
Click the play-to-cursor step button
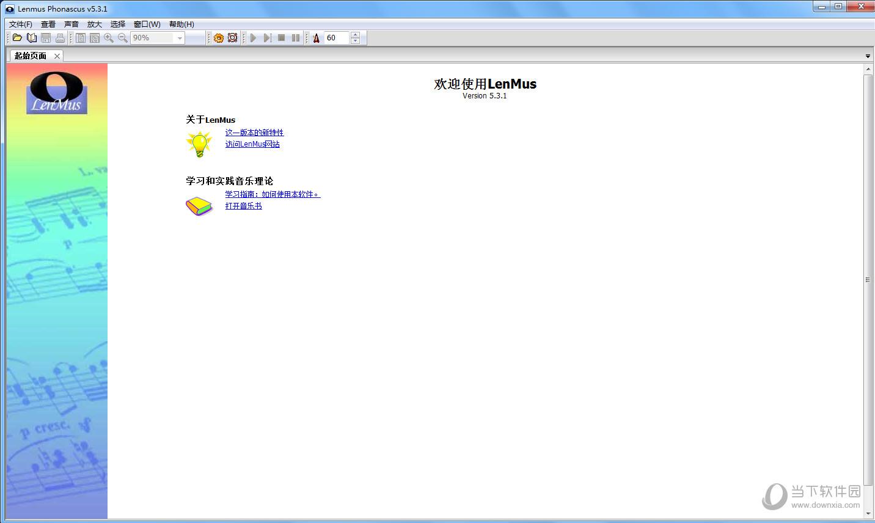[x=267, y=38]
